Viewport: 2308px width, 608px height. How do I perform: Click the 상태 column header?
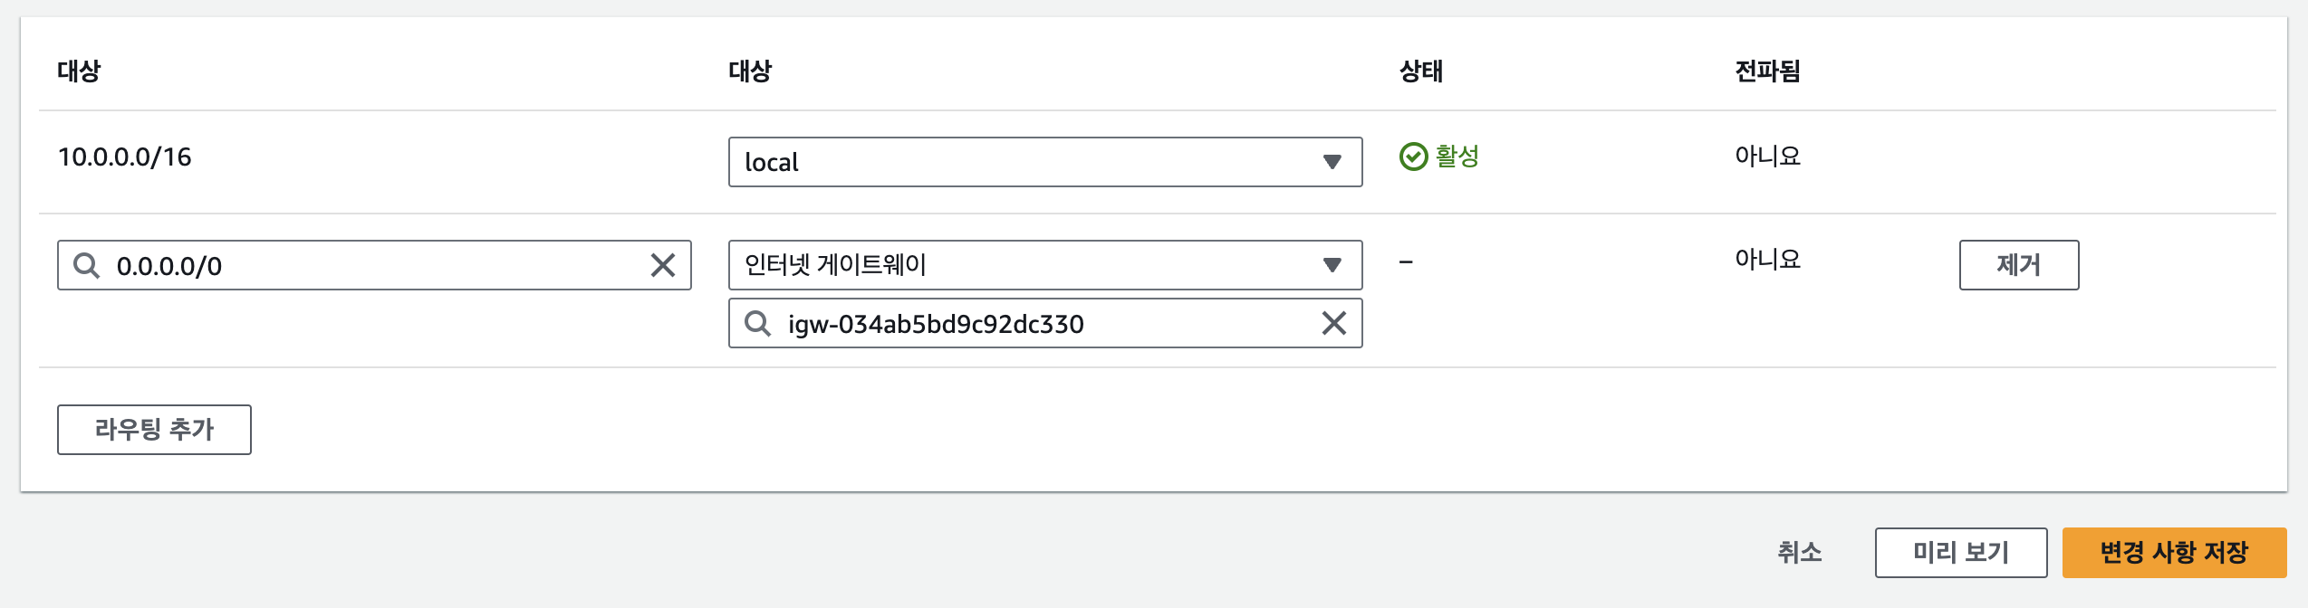pos(1420,71)
